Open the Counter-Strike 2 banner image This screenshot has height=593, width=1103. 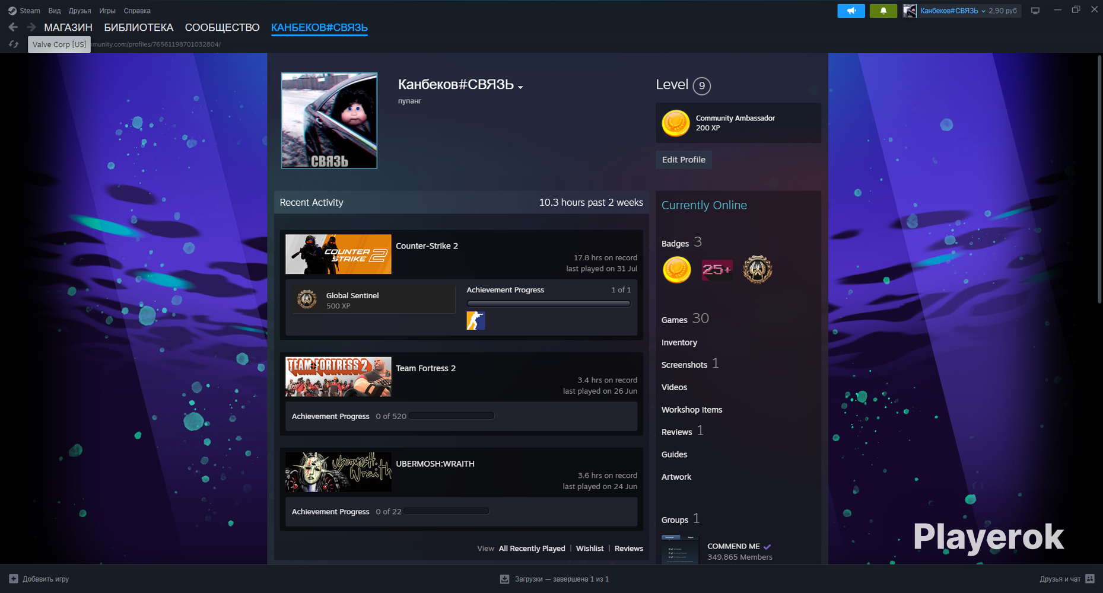point(338,254)
